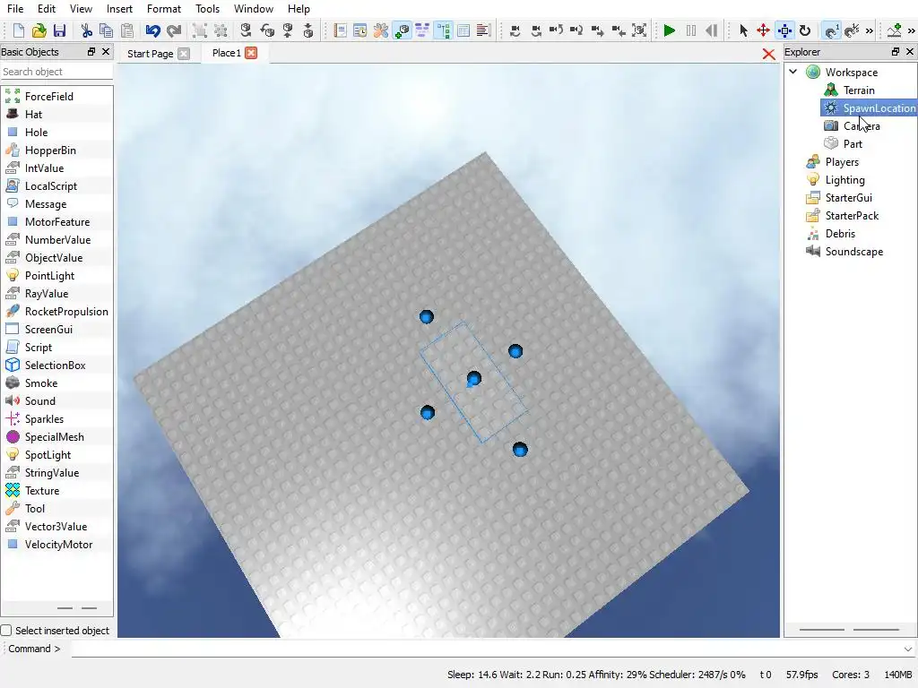The width and height of the screenshot is (918, 688).
Task: Click the Zoom extents camera icon
Action: click(639, 30)
